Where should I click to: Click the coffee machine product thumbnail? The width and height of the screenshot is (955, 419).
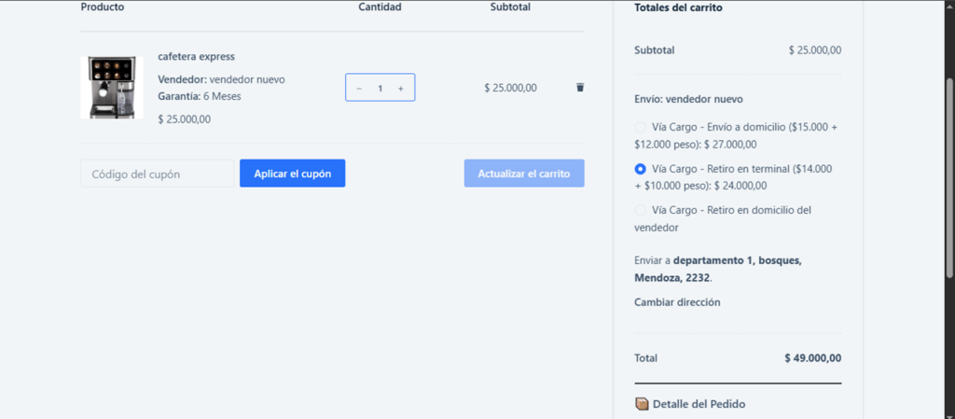point(112,88)
